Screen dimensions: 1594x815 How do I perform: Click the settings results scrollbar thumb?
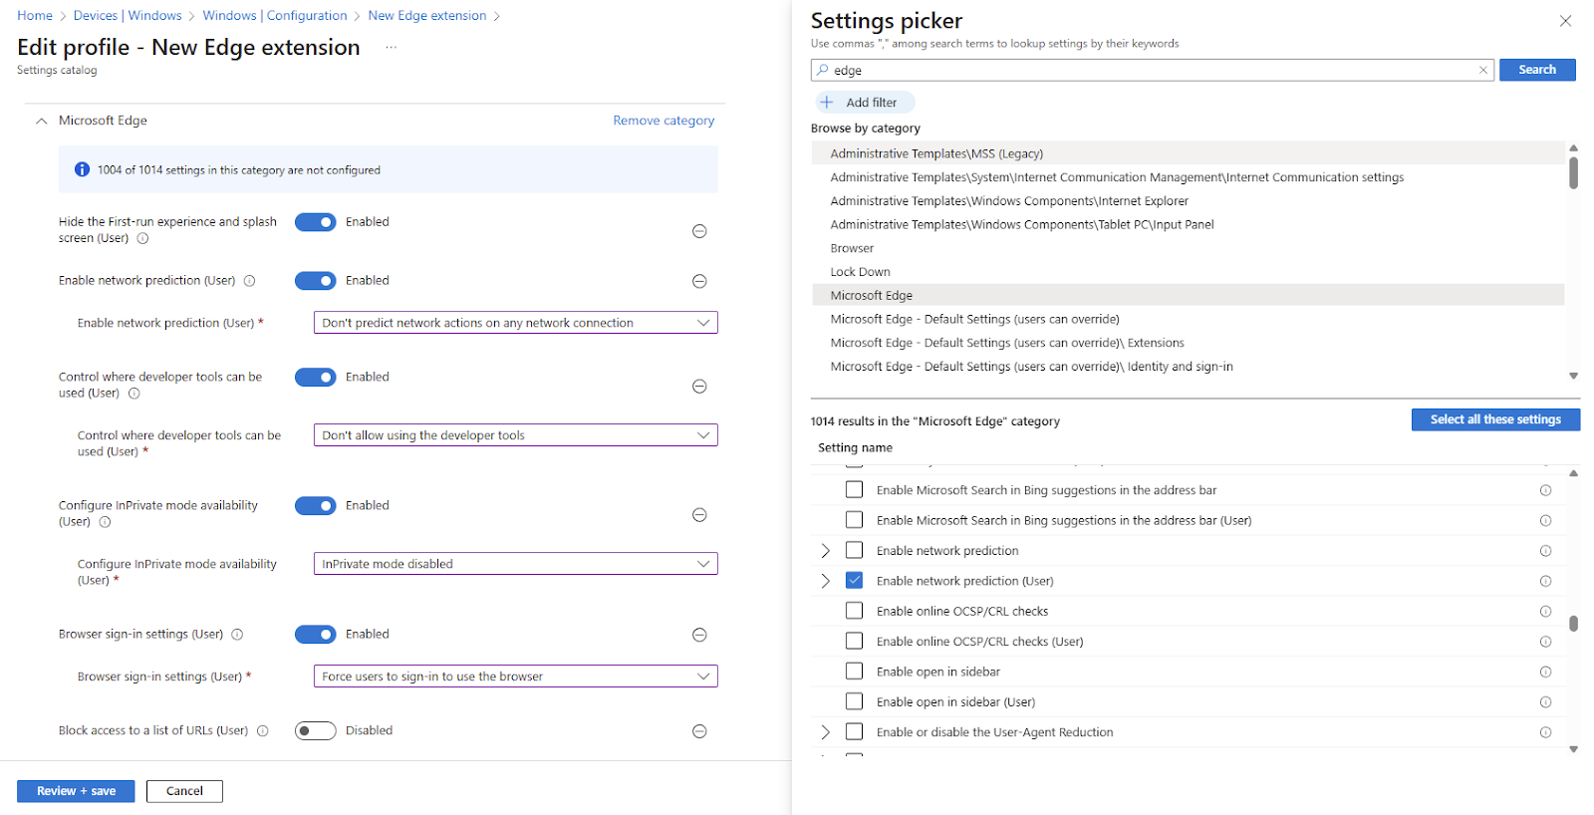pyautogui.click(x=1573, y=624)
